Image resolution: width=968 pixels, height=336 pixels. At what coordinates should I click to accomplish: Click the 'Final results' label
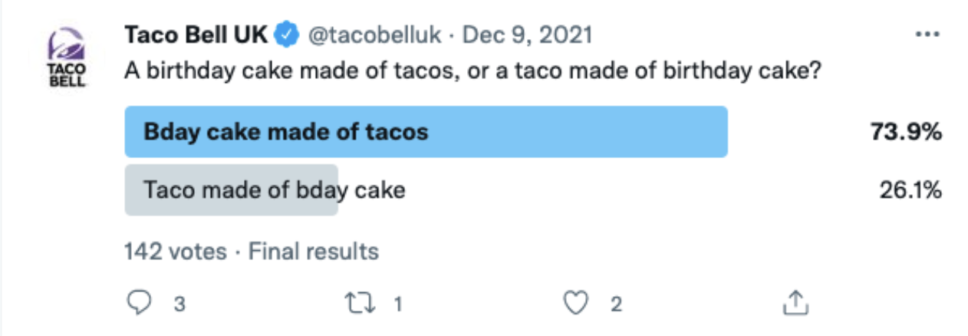click(314, 251)
